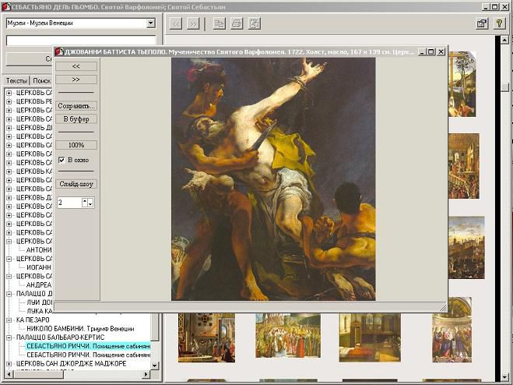Click the red icon in viewer title bar
Screen dimensions: 513x385
pyautogui.click(x=59, y=51)
